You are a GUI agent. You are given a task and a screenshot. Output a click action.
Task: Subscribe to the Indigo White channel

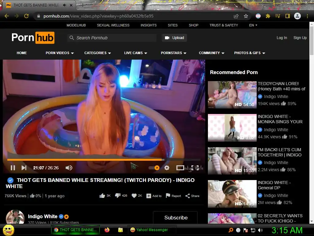(176, 218)
